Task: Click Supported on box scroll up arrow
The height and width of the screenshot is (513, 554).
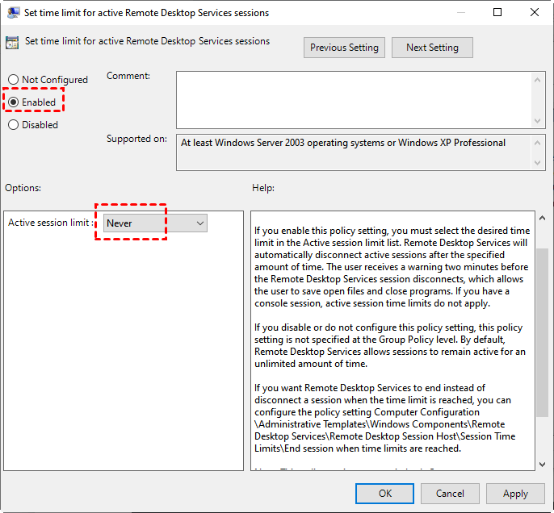Action: 537,143
